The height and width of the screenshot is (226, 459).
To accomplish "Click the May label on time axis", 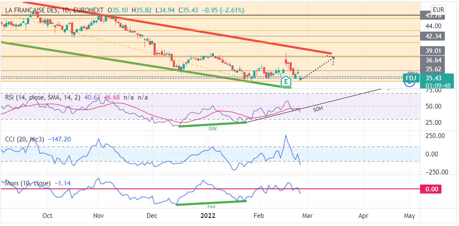I will [x=409, y=216].
